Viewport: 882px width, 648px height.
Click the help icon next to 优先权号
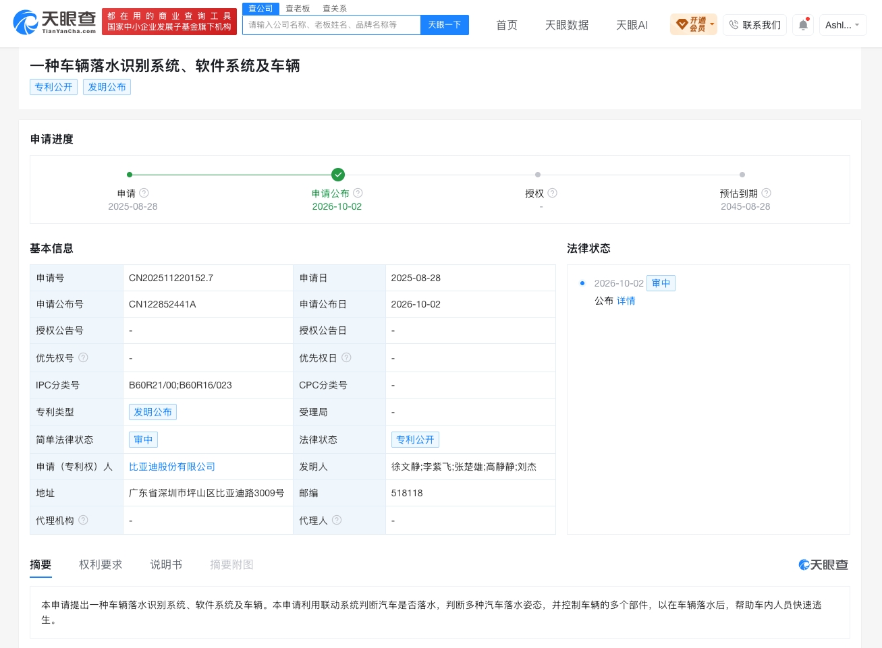coord(84,357)
